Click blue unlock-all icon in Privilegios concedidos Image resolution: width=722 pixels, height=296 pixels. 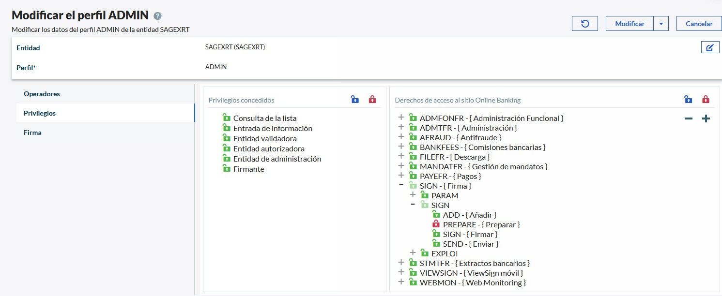(355, 100)
